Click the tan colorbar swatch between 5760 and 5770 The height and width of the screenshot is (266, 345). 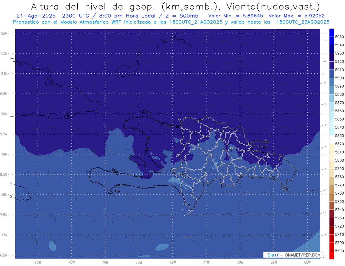[x=331, y=189]
